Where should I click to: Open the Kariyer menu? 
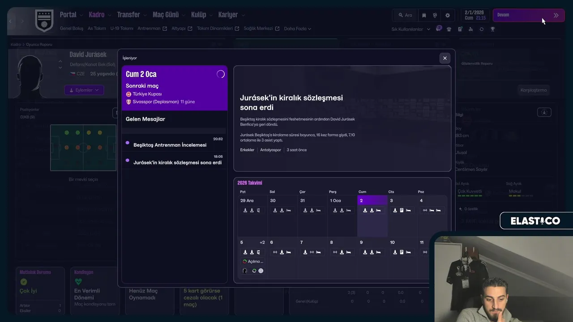pyautogui.click(x=228, y=15)
